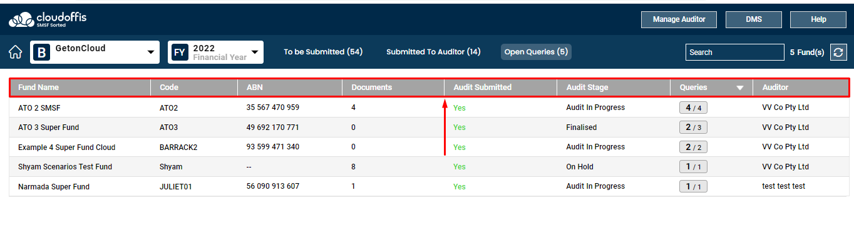Open queries badge 1/1 for Narmada Super Fund
Screen dimensions: 854x225
pos(693,186)
